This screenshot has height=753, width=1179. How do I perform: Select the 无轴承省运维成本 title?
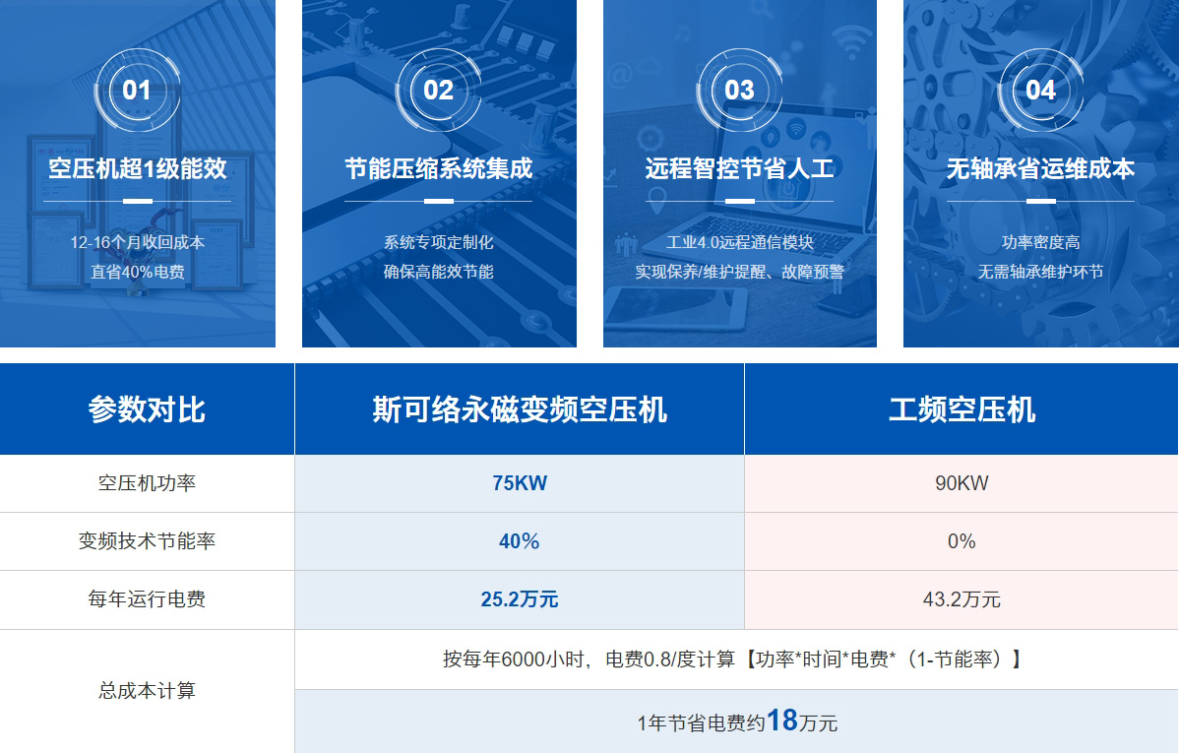[1040, 168]
